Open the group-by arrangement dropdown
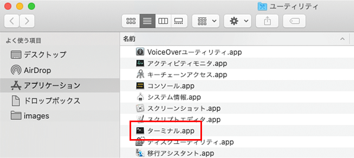 [x=206, y=21]
